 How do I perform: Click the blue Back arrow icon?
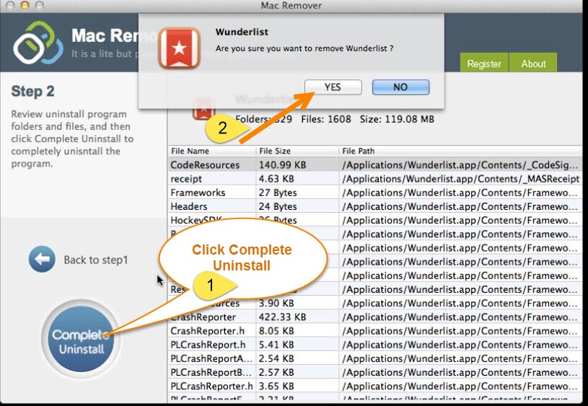click(42, 259)
